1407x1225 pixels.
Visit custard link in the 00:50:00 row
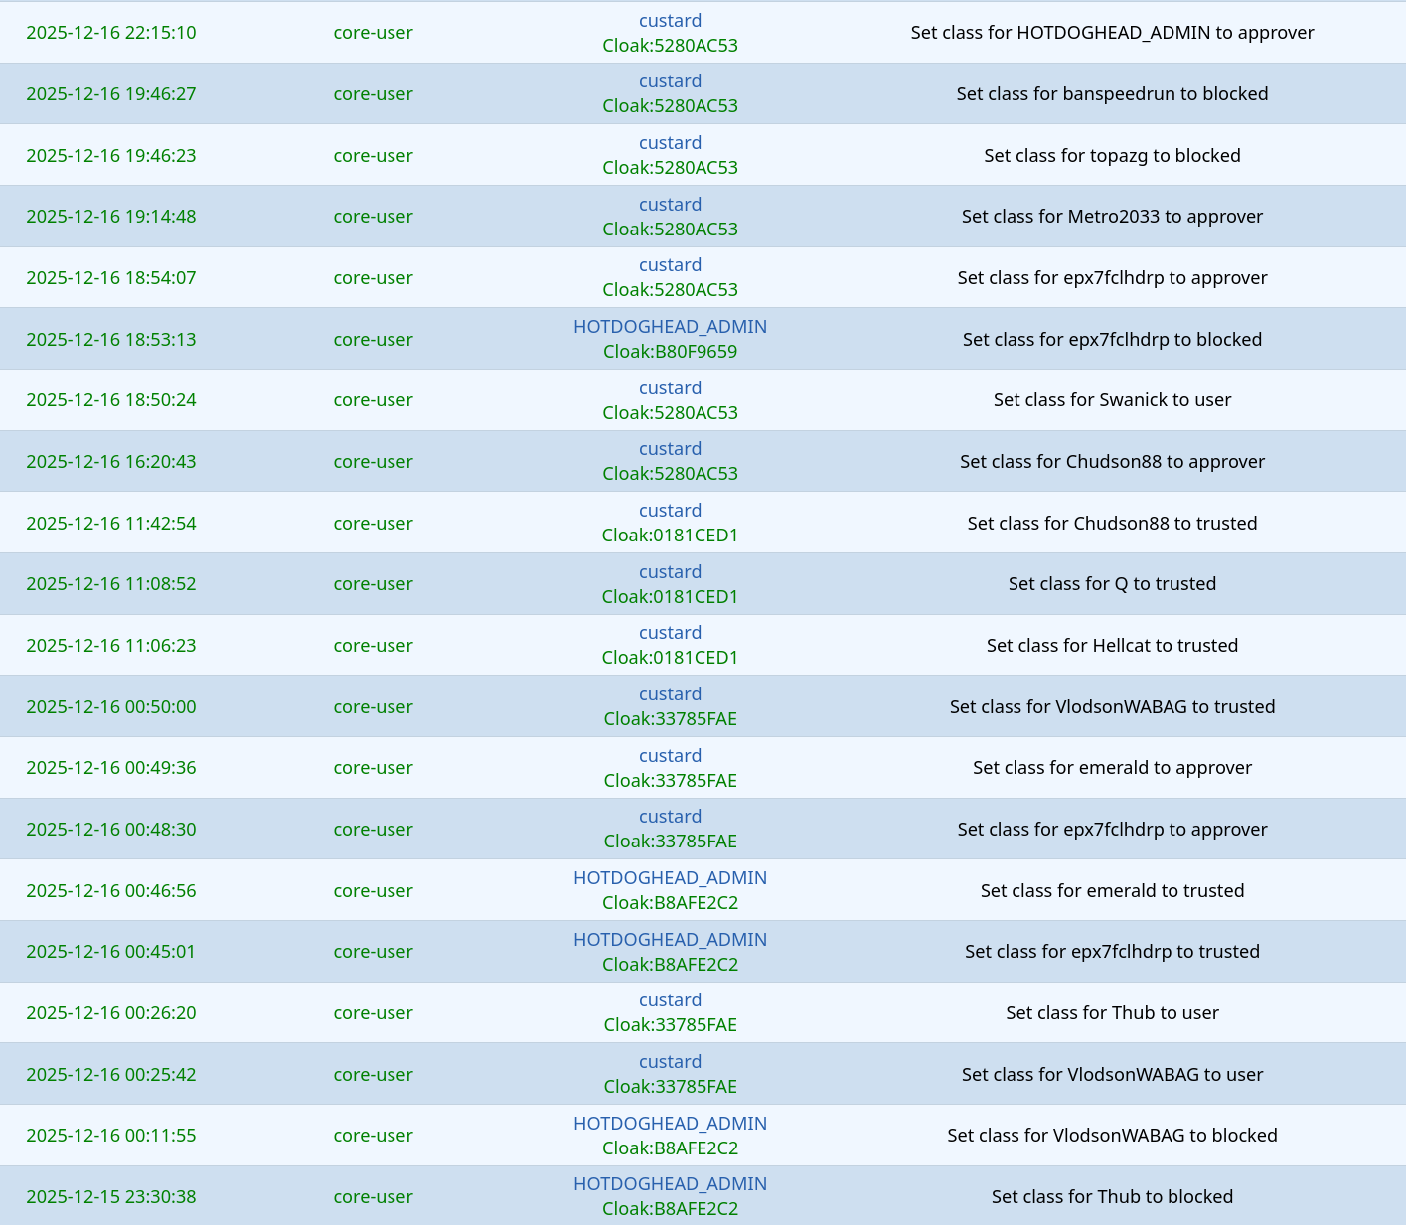(x=670, y=694)
